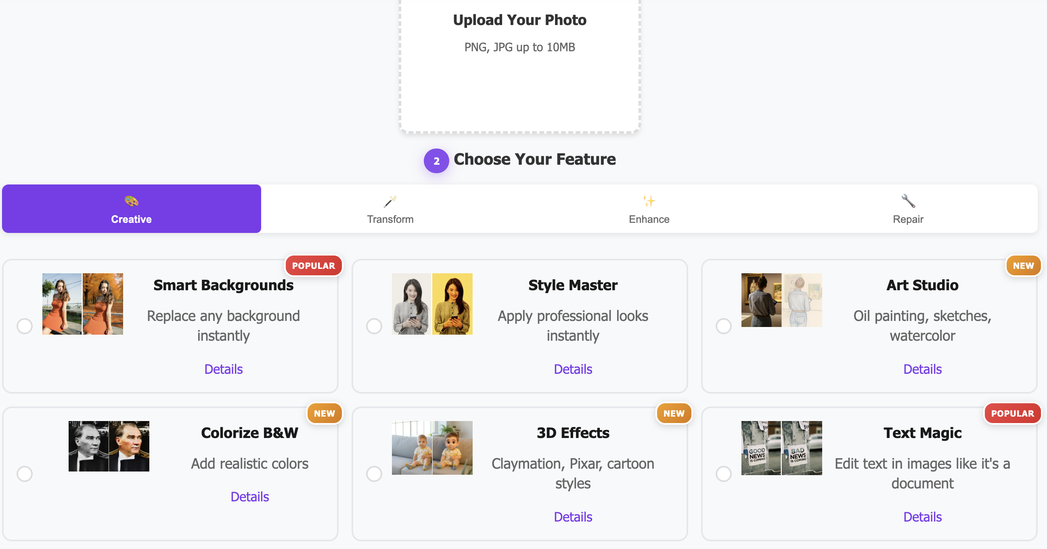Select the Text Magic radio button
Viewport: 1047px width, 549px height.
tap(723, 474)
